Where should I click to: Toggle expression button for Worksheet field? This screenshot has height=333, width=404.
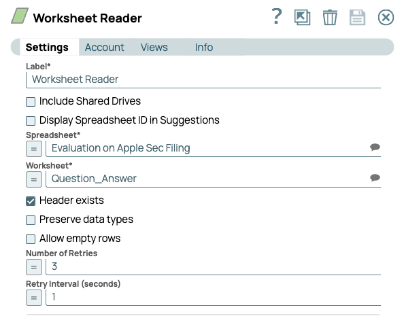coord(34,179)
